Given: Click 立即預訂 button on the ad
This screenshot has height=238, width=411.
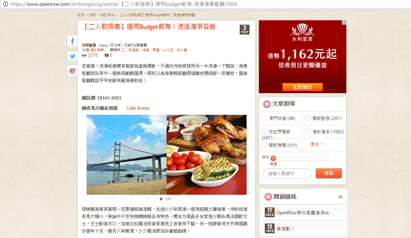Looking at the screenshot, I should tap(303, 87).
